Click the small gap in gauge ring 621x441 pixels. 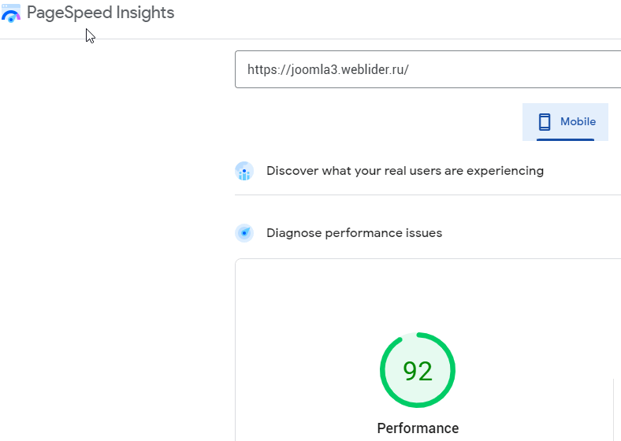click(410, 335)
